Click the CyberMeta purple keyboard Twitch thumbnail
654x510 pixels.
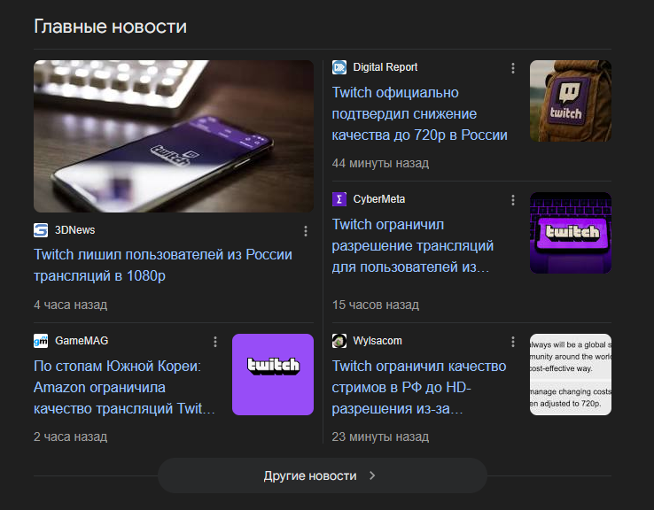point(571,233)
